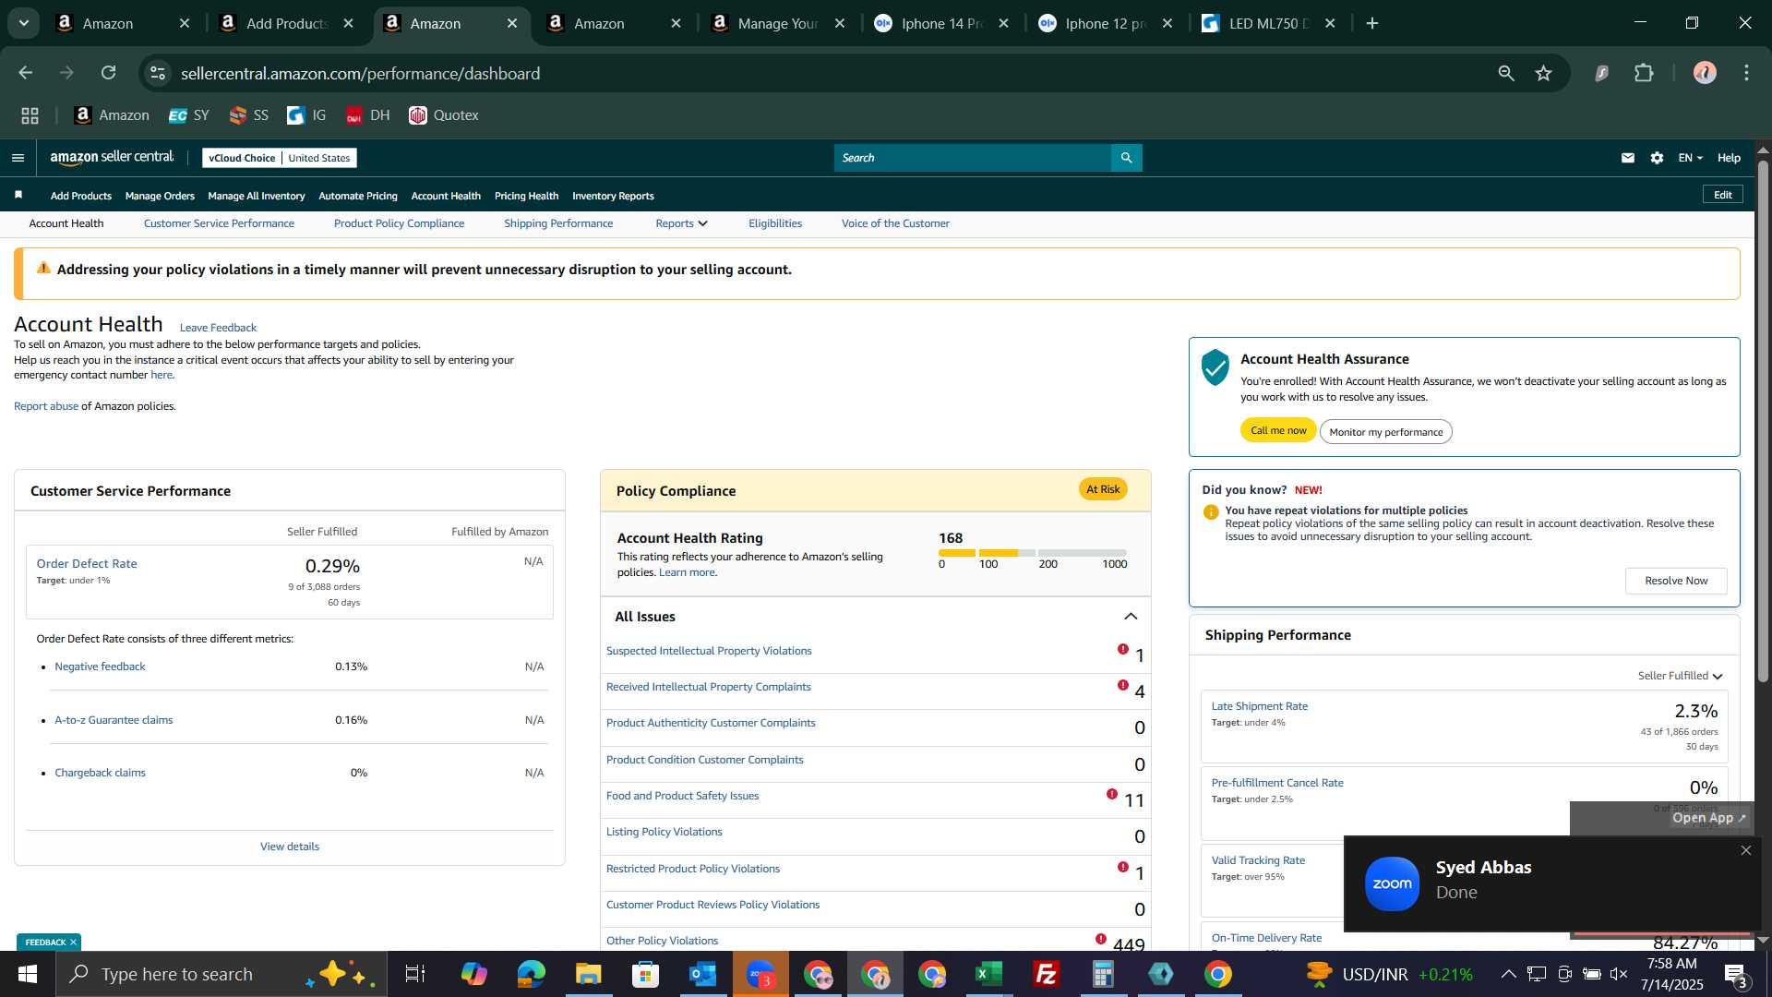Open the vCloud Choice United States account switcher
The image size is (1772, 997).
(280, 158)
